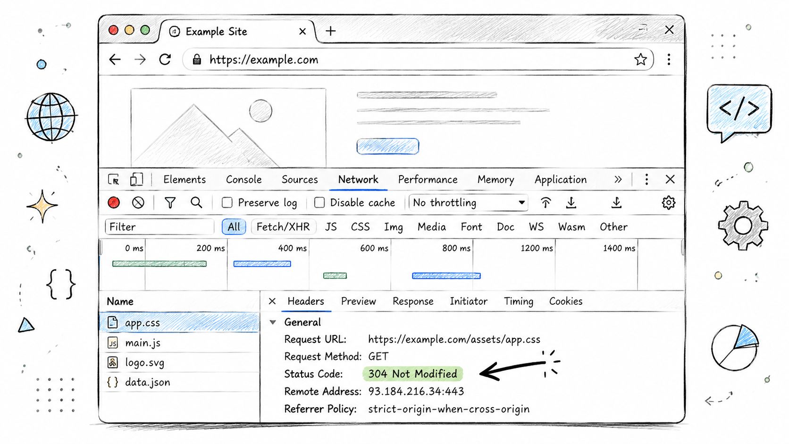Image resolution: width=789 pixels, height=444 pixels.
Task: Open the browser three-dot menu
Action: pos(669,59)
